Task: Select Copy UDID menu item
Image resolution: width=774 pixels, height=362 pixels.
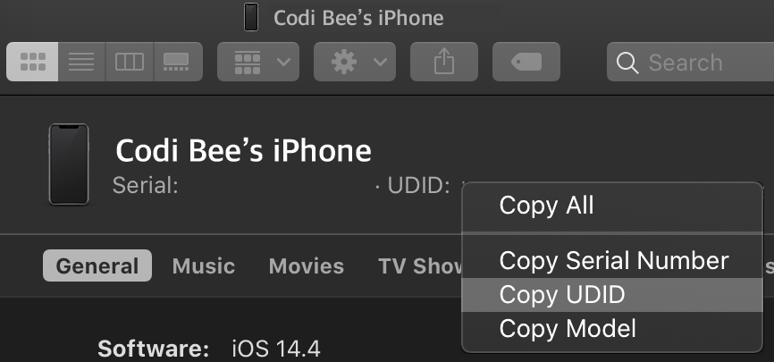Action: (562, 295)
